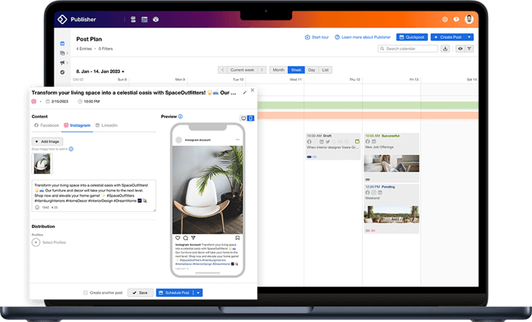This screenshot has height=322, width=532.
Task: Click the Start tour link
Action: point(316,37)
